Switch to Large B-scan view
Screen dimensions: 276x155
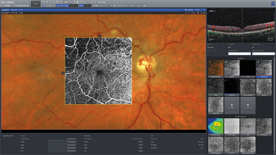73,6
